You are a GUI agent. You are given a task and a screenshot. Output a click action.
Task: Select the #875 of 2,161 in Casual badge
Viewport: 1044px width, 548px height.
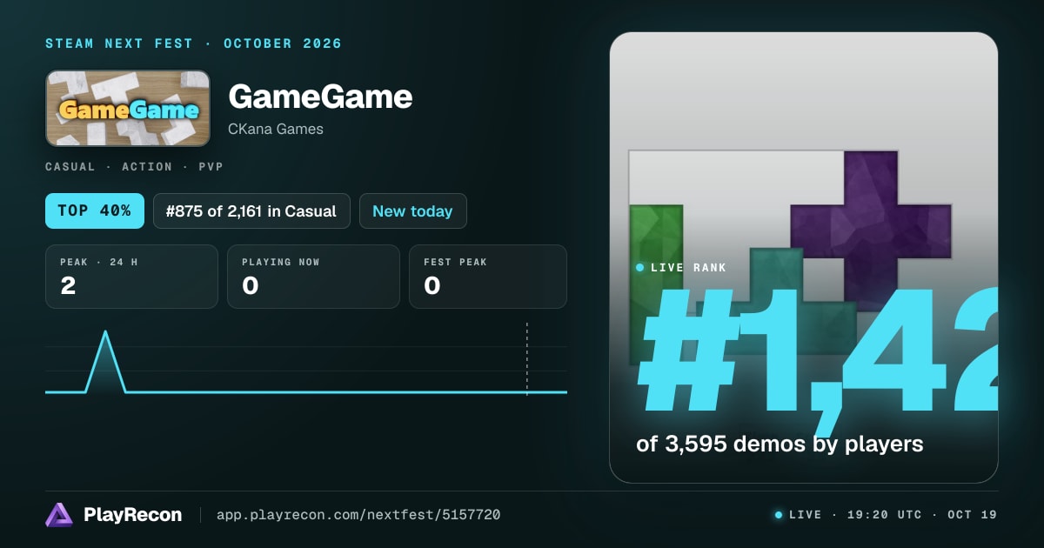(x=251, y=211)
